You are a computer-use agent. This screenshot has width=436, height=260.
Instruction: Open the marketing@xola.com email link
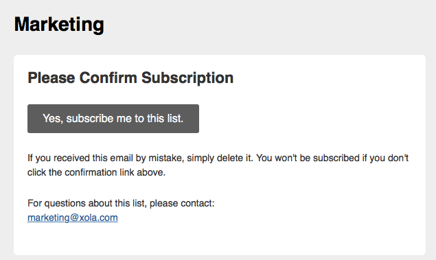point(73,217)
